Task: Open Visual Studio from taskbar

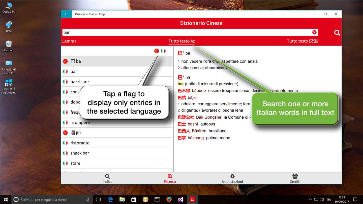Action: click(x=181, y=199)
